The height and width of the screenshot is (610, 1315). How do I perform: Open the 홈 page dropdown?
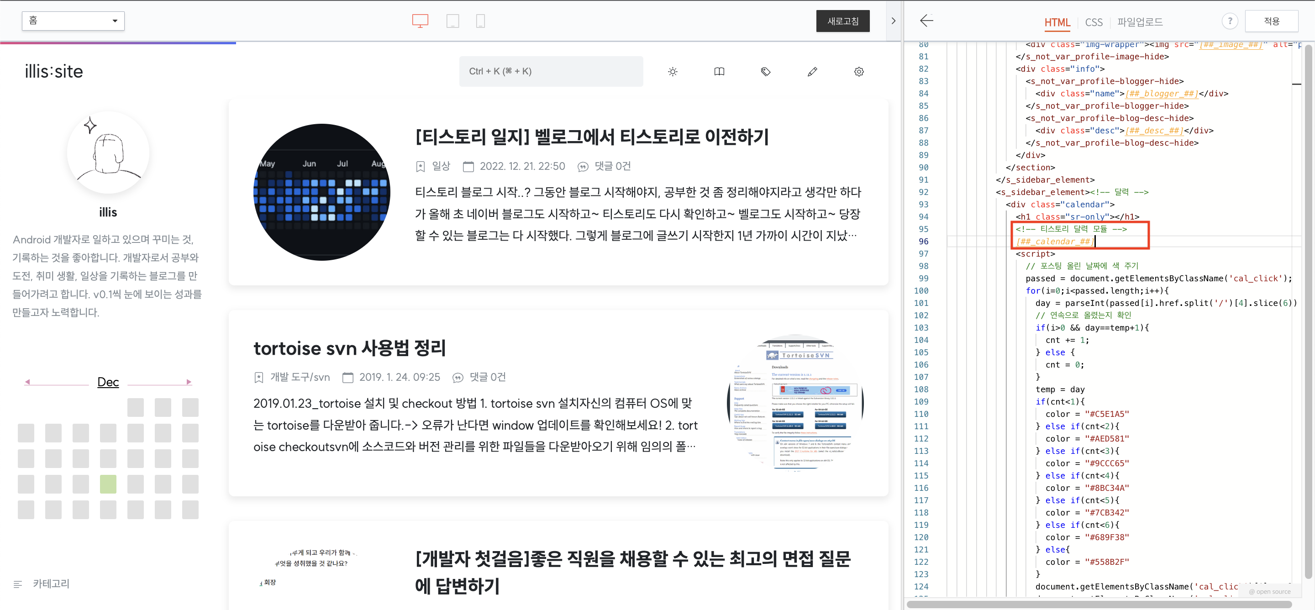pos(73,21)
